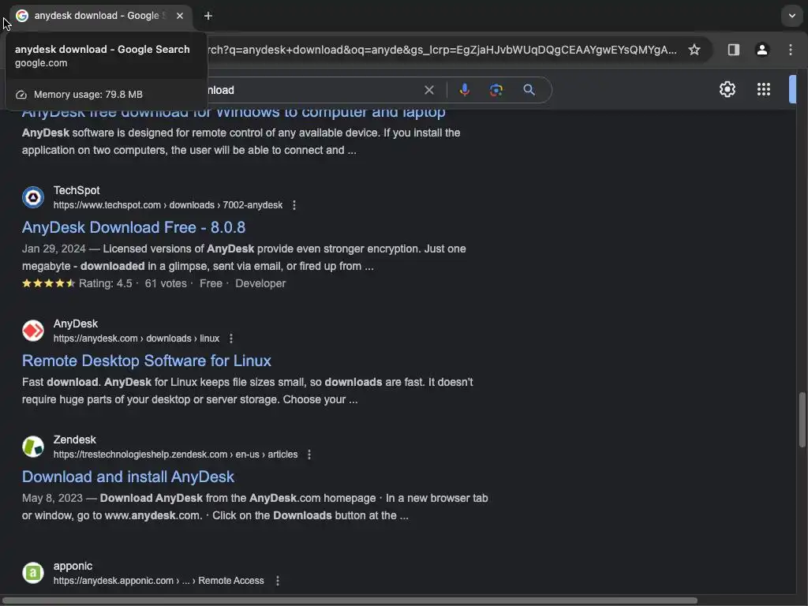This screenshot has height=606, width=808.
Task: Click the anydesk.com downloads linux URL
Action: pyautogui.click(x=137, y=339)
